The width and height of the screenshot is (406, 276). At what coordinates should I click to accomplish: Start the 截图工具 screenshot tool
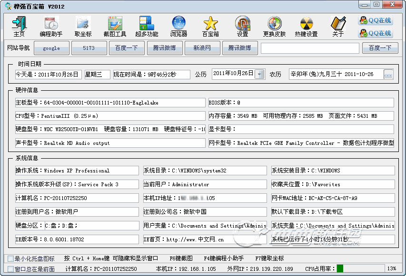click(x=115, y=26)
